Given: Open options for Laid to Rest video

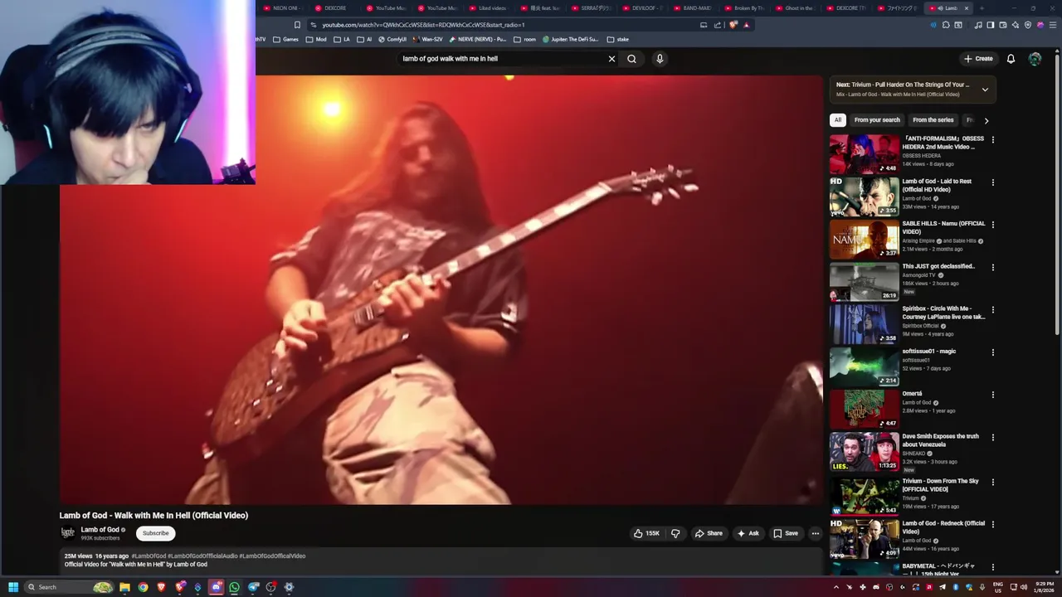Looking at the screenshot, I should tap(992, 182).
